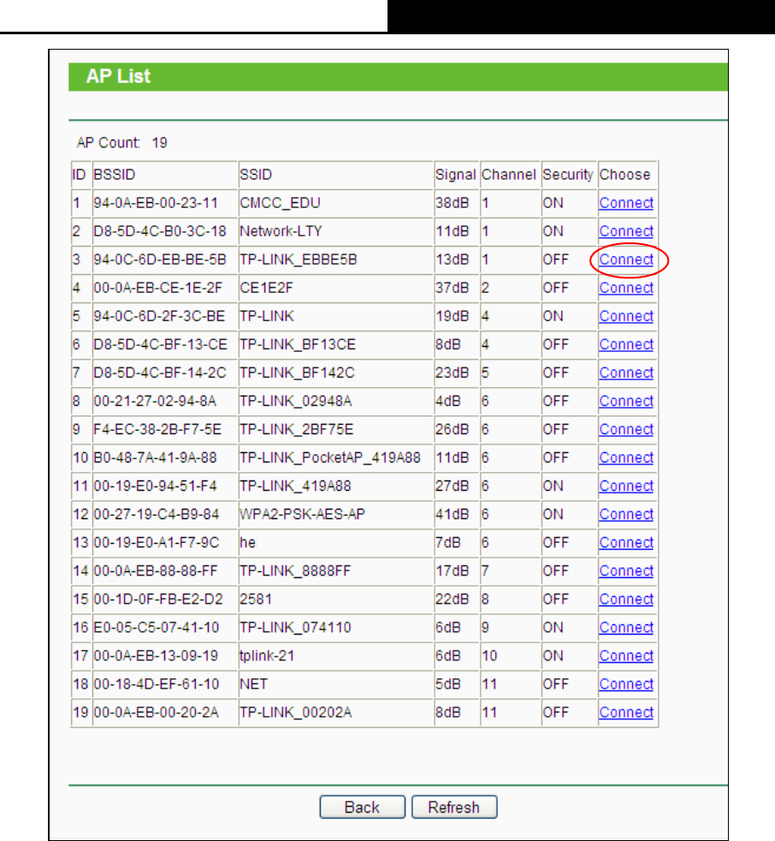This screenshot has height=841, width=775.
Task: Select BSSID 94-0A-EB-00-23-11
Action: (156, 203)
